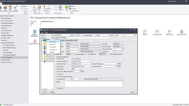
Task: Open the Billing Type Billable dropdown
Action: coord(76,69)
